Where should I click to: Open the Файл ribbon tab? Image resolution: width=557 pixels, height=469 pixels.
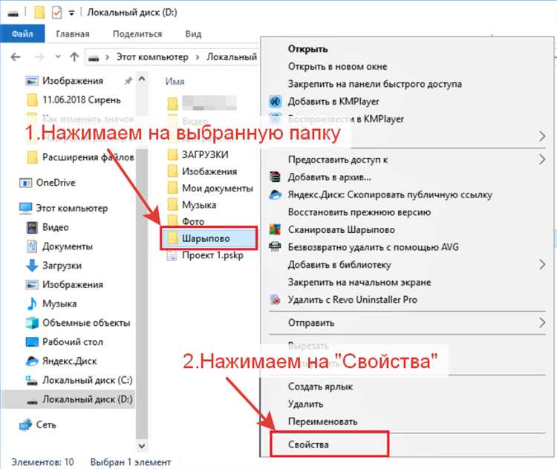(x=22, y=34)
